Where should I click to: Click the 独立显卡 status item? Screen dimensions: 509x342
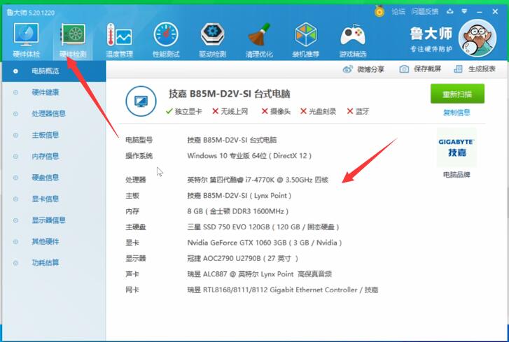(183, 111)
